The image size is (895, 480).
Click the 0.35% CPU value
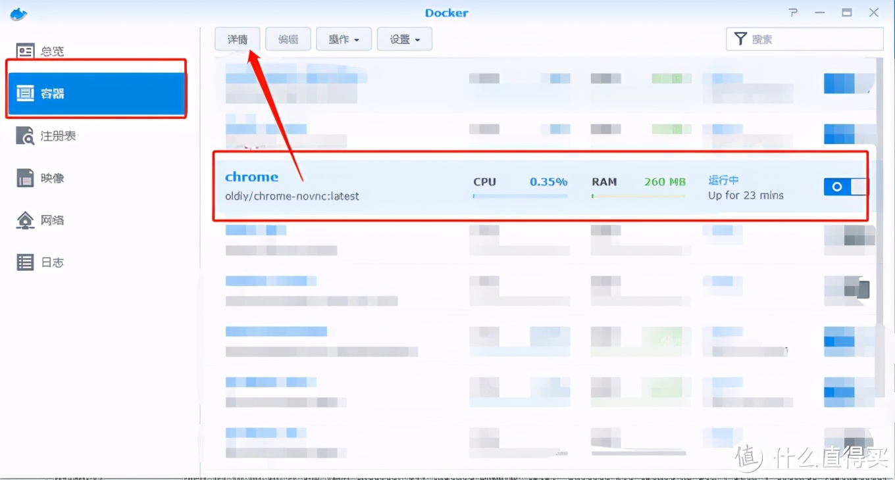549,181
